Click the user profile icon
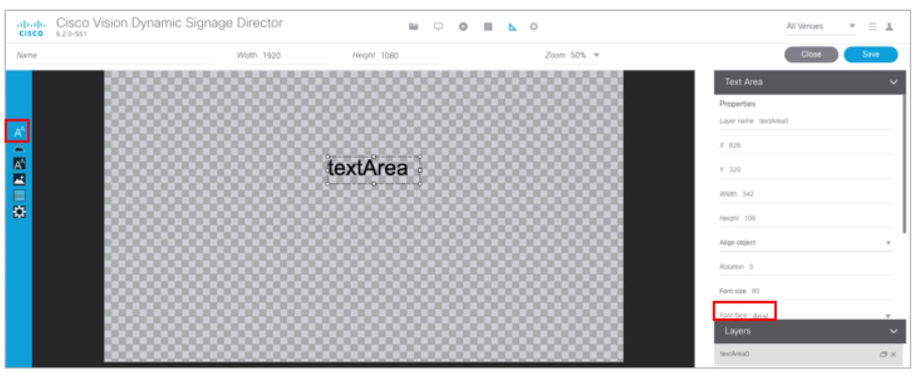Image resolution: width=919 pixels, height=379 pixels. (x=889, y=27)
